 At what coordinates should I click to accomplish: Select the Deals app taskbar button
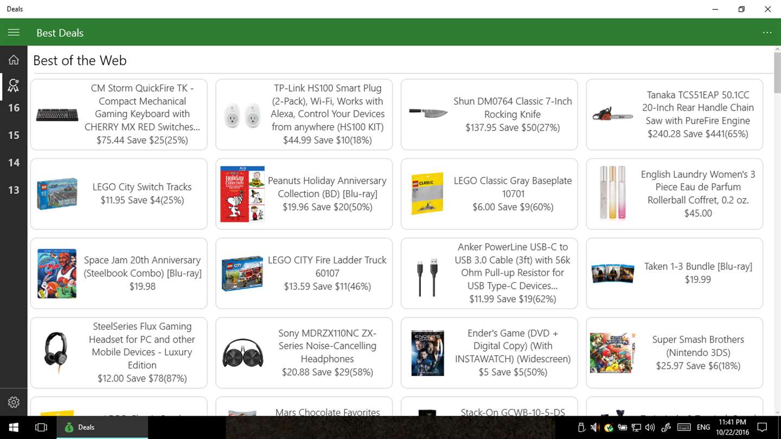tap(103, 428)
